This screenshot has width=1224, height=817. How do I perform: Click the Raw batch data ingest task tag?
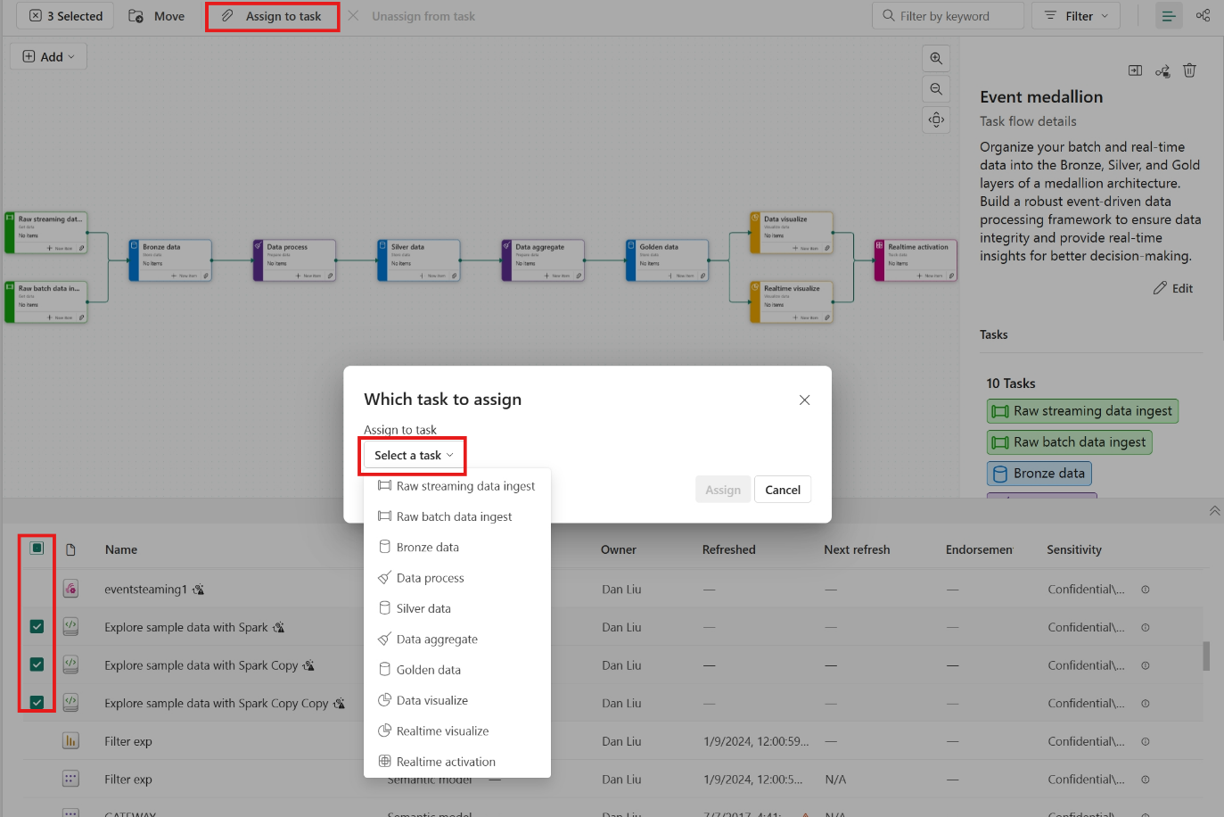coord(1070,442)
